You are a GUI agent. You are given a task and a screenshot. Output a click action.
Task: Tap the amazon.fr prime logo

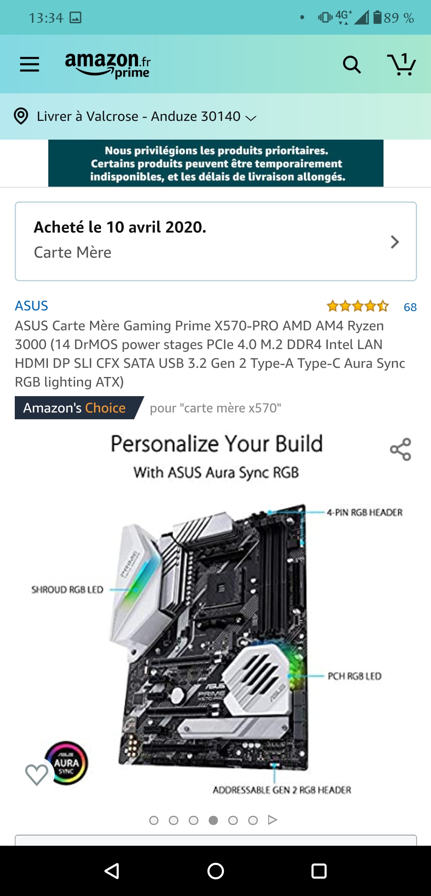tap(108, 65)
